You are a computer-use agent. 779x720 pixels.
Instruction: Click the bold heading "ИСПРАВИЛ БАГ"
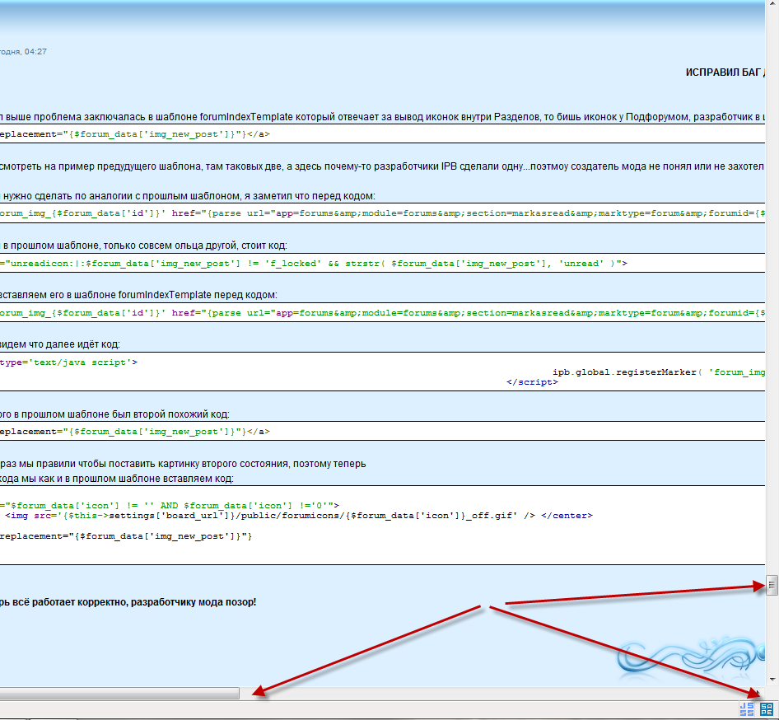[725, 72]
